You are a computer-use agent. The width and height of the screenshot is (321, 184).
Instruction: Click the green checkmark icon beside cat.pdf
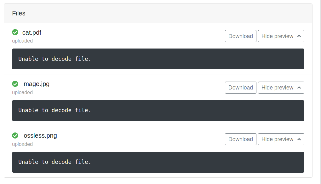[15, 32]
